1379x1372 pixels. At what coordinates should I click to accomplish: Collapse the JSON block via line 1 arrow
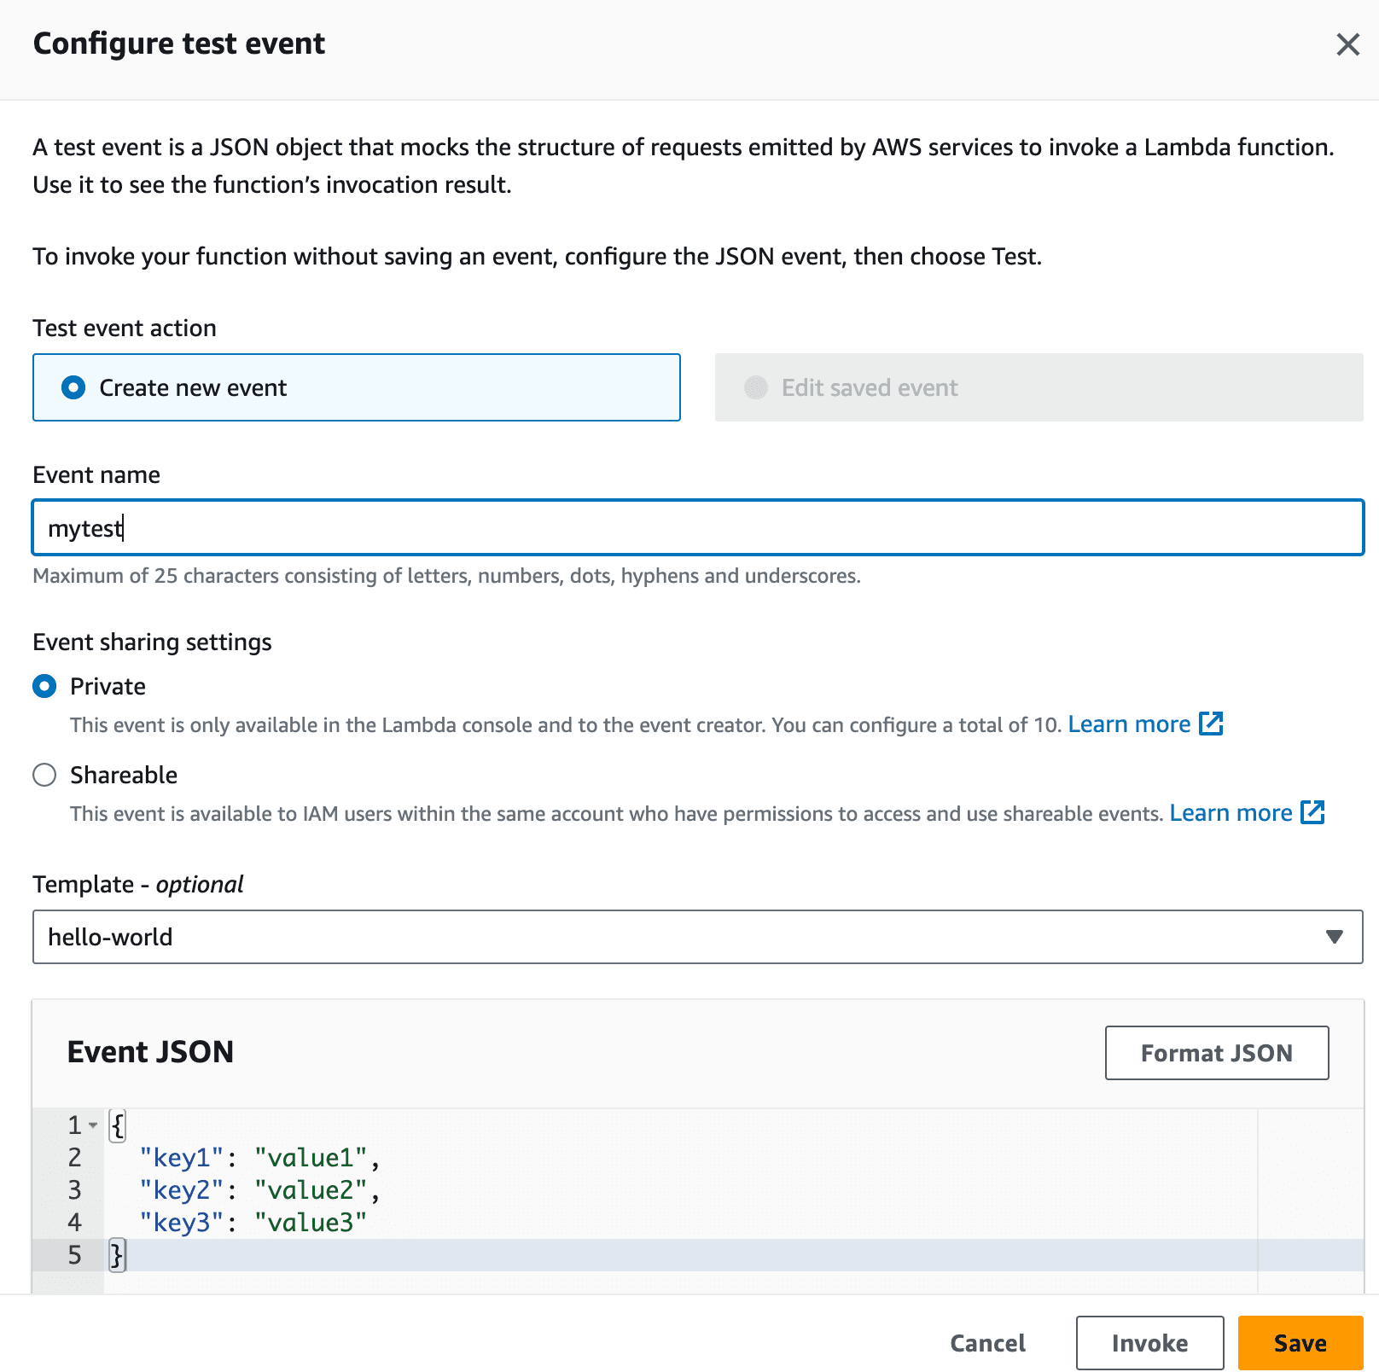click(91, 1125)
